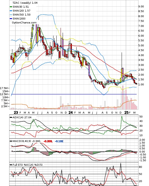Click the 17.5M volume axis label
The height and width of the screenshot is (186, 149).
coord(4,88)
